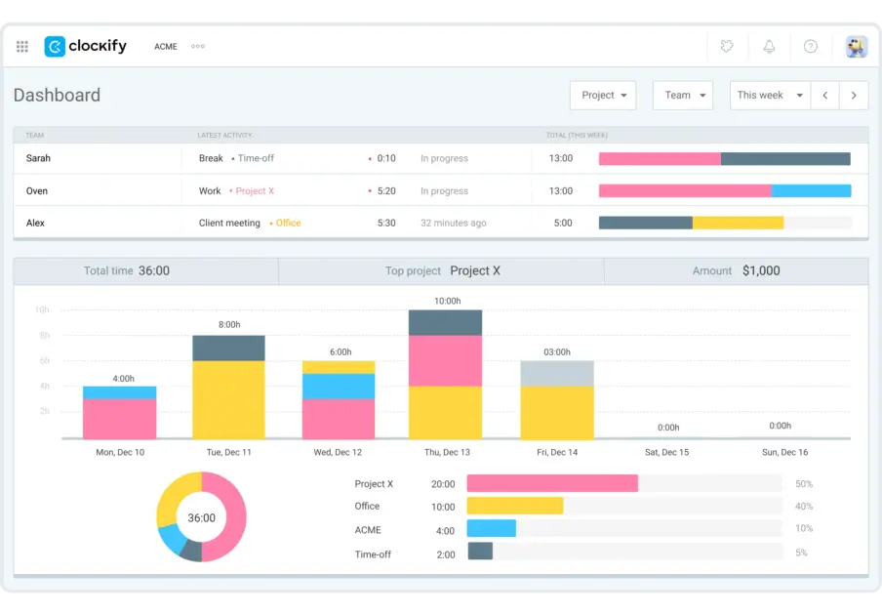Click the Tue, Dec 11 chart bar
This screenshot has height=615, width=882.
click(x=228, y=388)
